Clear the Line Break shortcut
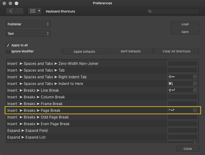The image size is (205, 155). [195, 90]
